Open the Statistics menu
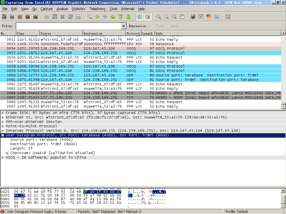This screenshot has height=214, width=286. (78, 9)
